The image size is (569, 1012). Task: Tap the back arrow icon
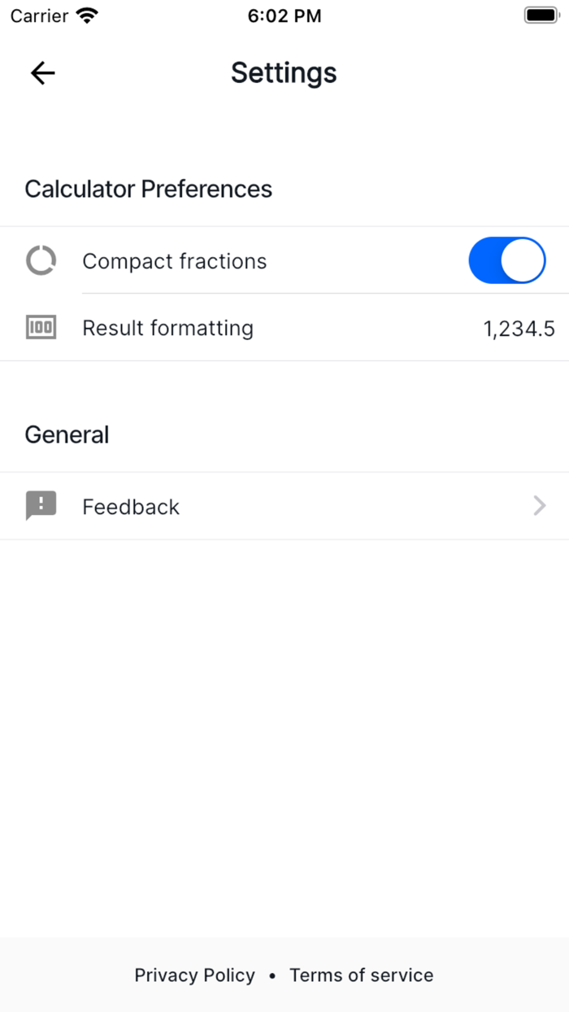tap(41, 72)
